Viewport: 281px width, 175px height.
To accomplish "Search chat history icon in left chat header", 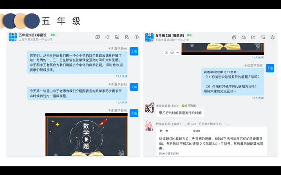I will tap(127, 37).
